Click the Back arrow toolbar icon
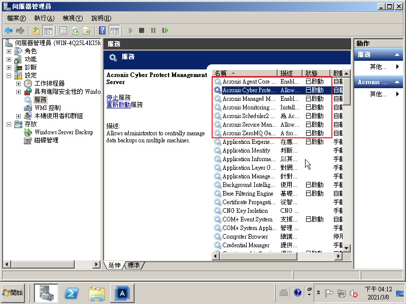The width and height of the screenshot is (406, 304). (x=9, y=30)
